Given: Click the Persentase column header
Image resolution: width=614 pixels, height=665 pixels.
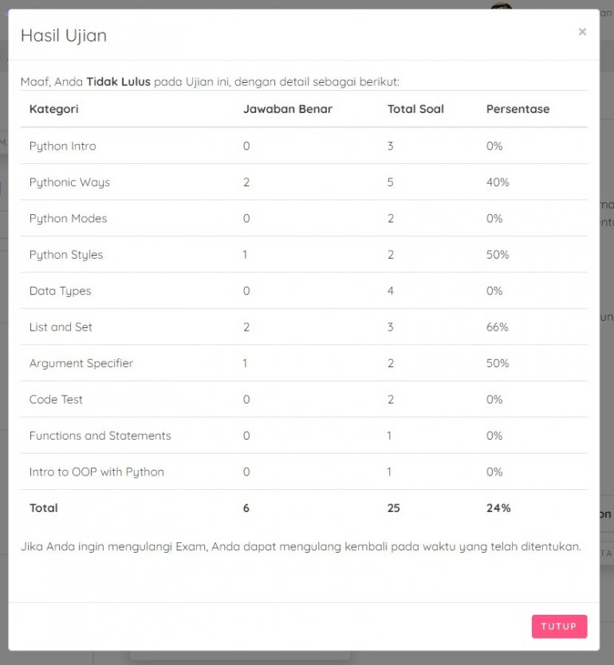Looking at the screenshot, I should (518, 109).
